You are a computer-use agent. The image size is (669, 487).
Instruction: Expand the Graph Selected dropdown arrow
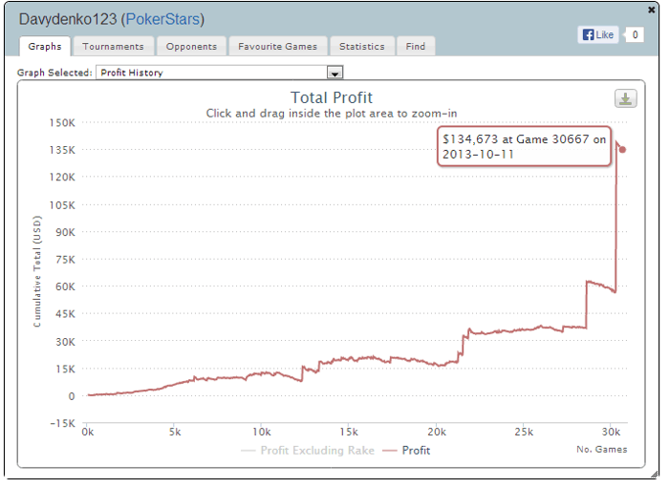pyautogui.click(x=334, y=73)
